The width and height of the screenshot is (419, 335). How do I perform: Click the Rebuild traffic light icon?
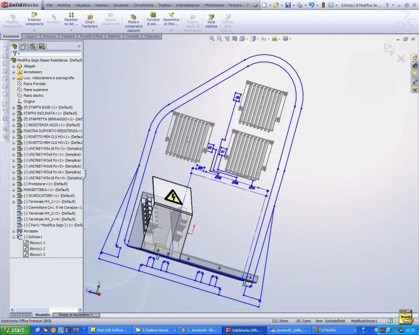point(323,5)
